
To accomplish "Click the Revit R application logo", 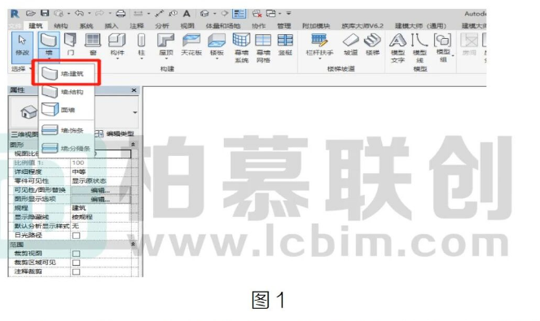I will coord(15,14).
